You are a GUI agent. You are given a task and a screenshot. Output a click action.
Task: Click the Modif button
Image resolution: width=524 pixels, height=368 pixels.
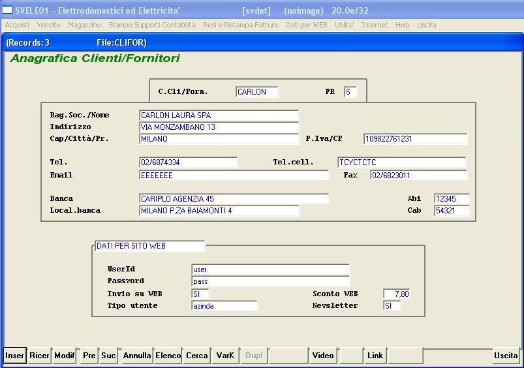(64, 356)
